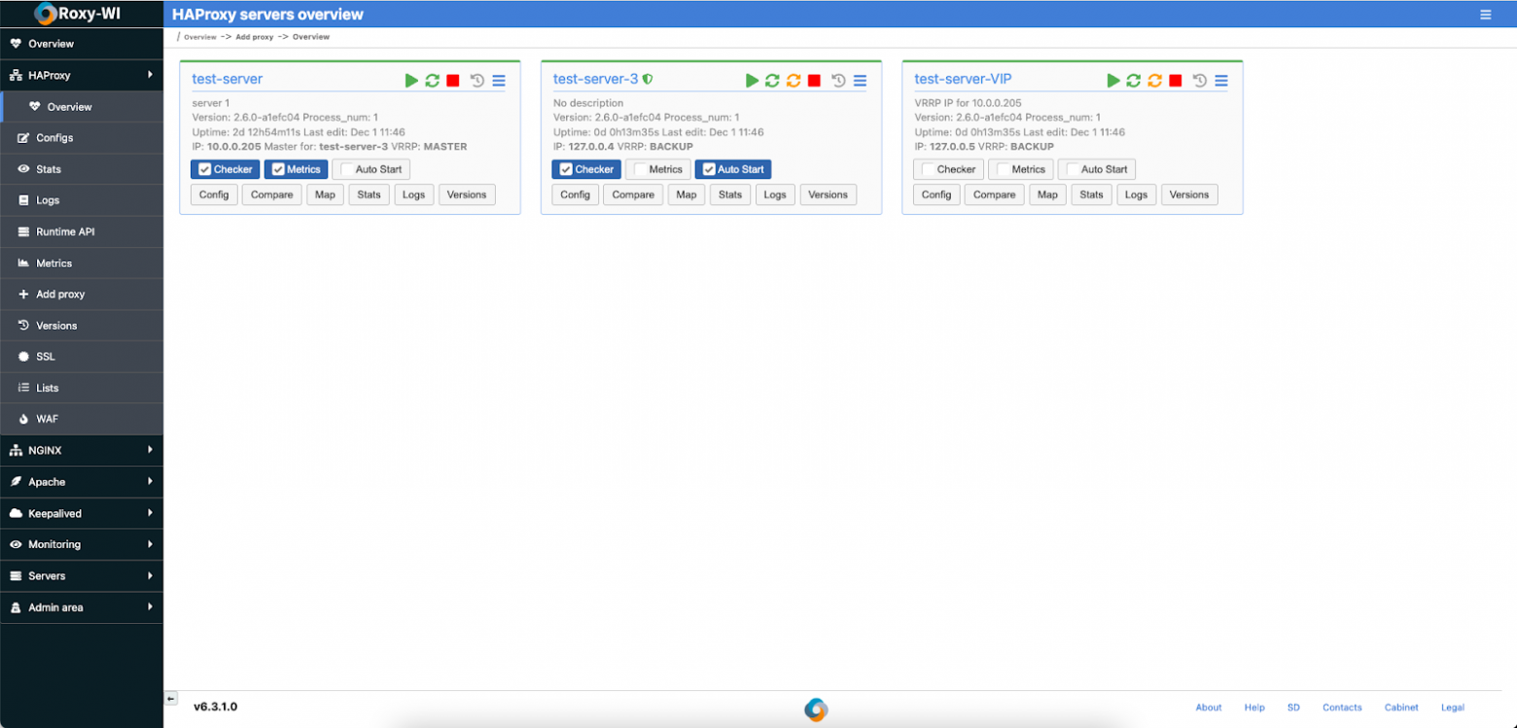Open the Legal footer link
This screenshot has width=1517, height=728.
point(1453,708)
